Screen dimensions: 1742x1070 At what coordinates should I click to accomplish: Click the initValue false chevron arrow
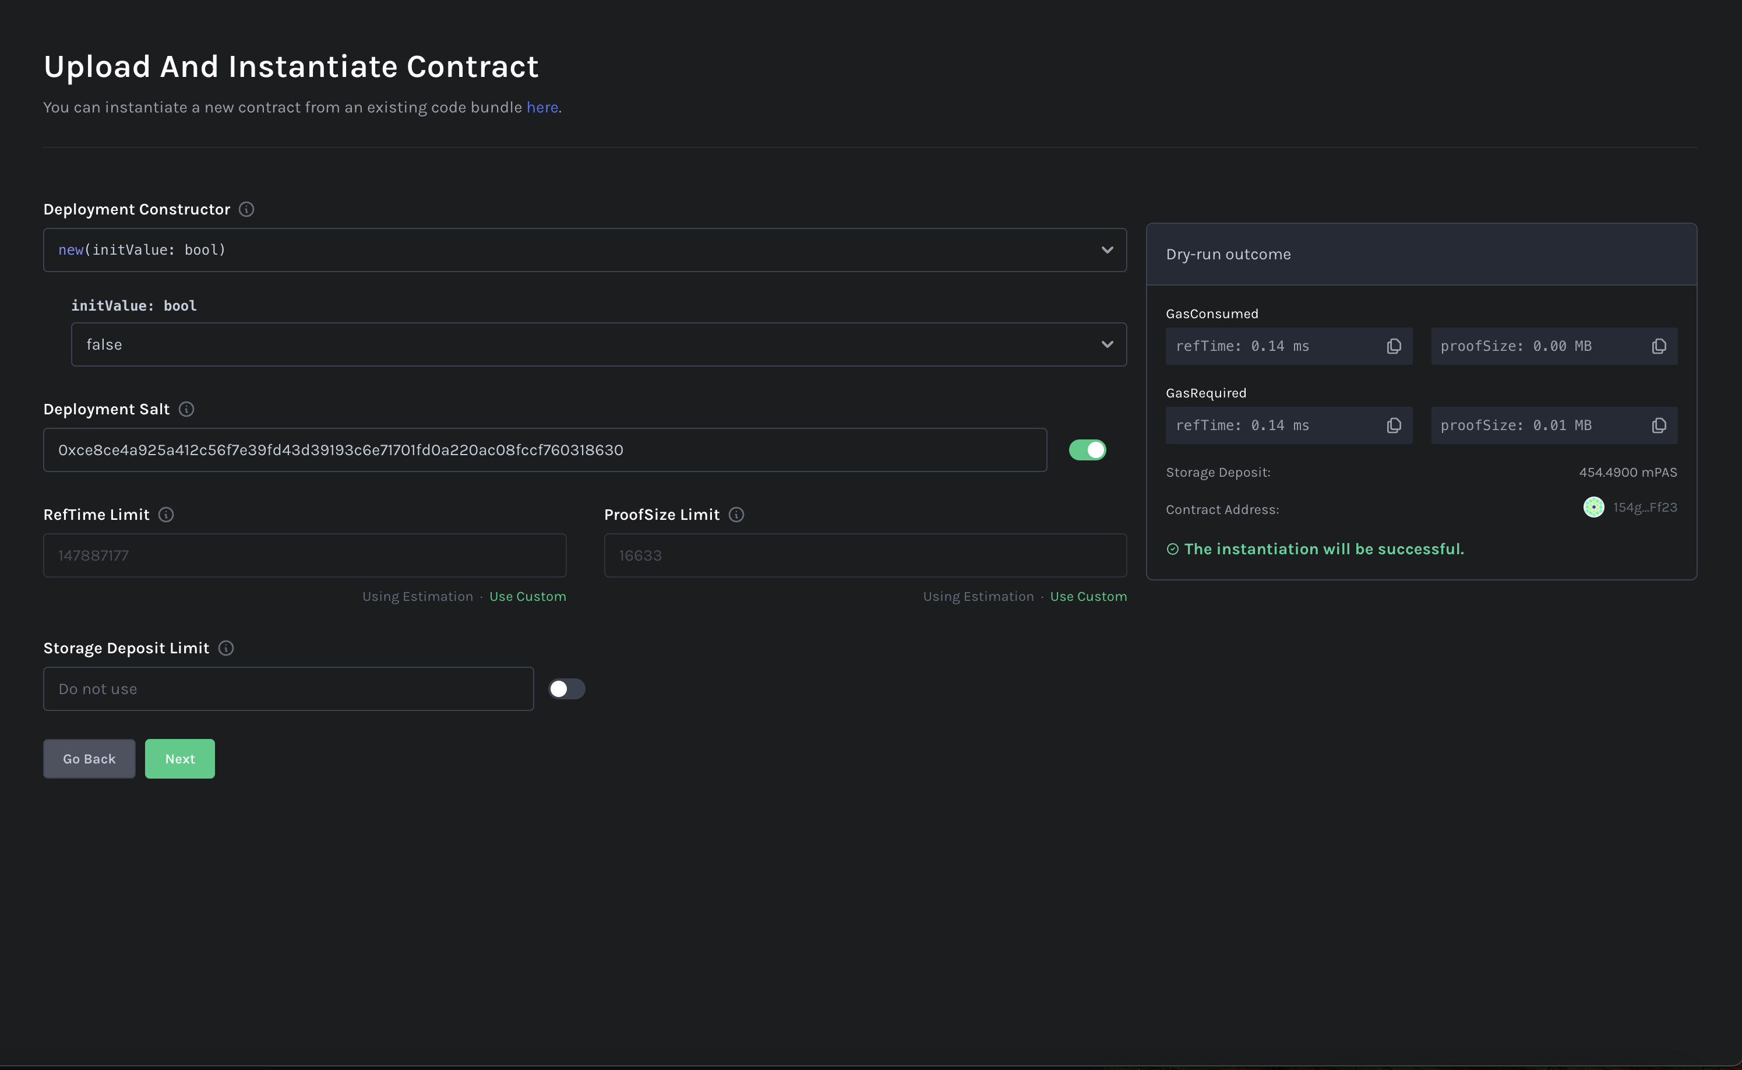[x=1107, y=344]
